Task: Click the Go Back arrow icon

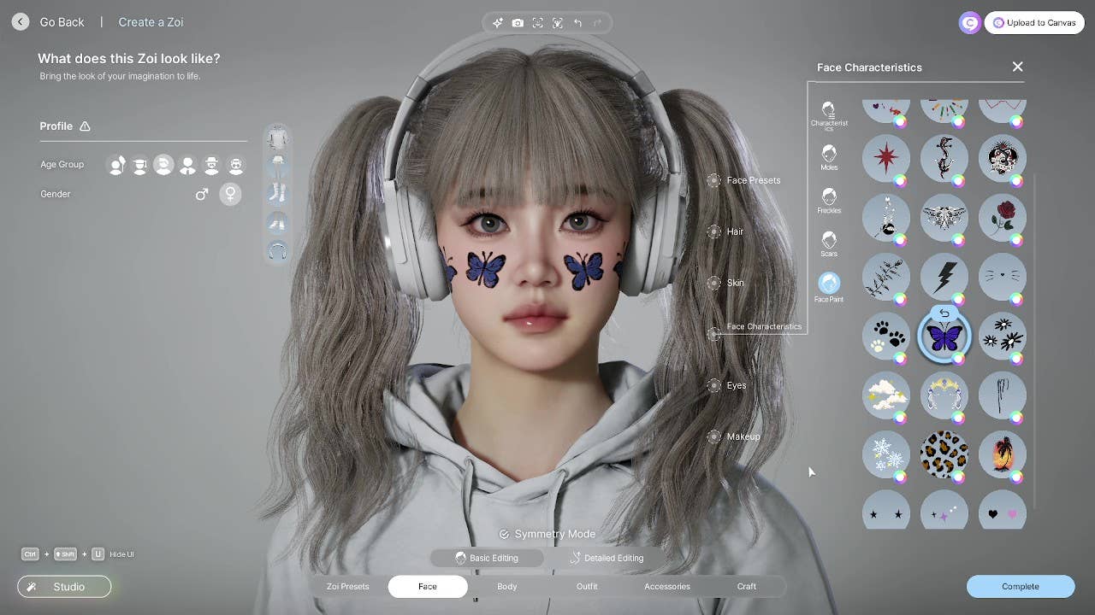Action: point(21,22)
